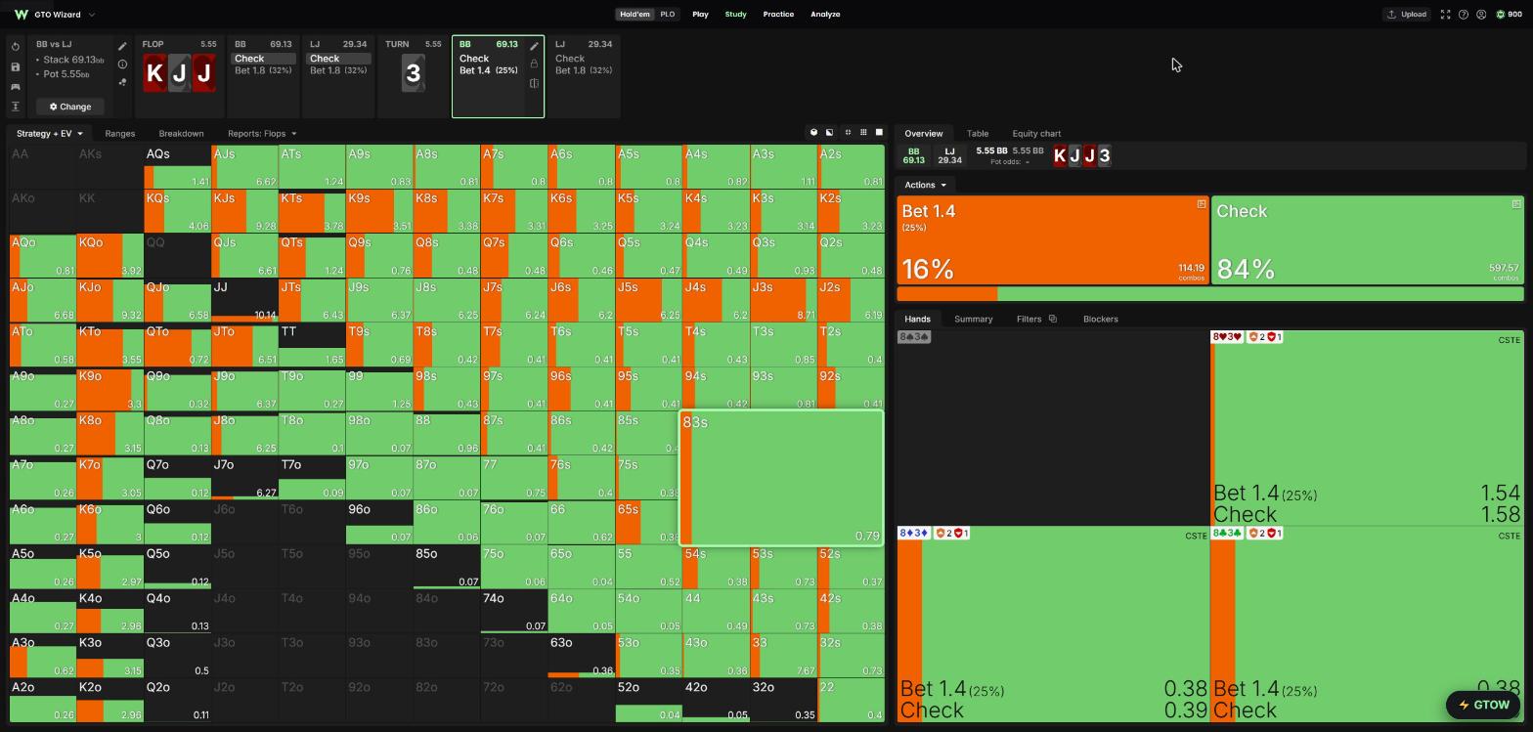1533x732 pixels.
Task: Open the Strategy + EV dropdown
Action: tap(50, 134)
